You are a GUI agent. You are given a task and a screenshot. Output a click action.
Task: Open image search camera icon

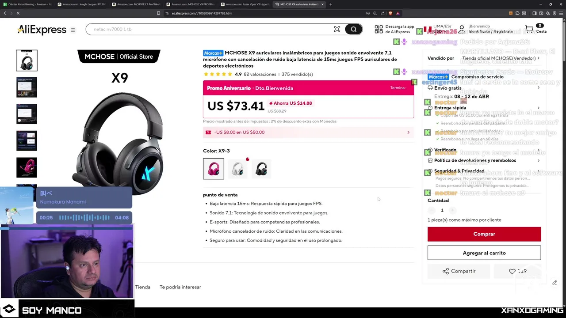[337, 29]
